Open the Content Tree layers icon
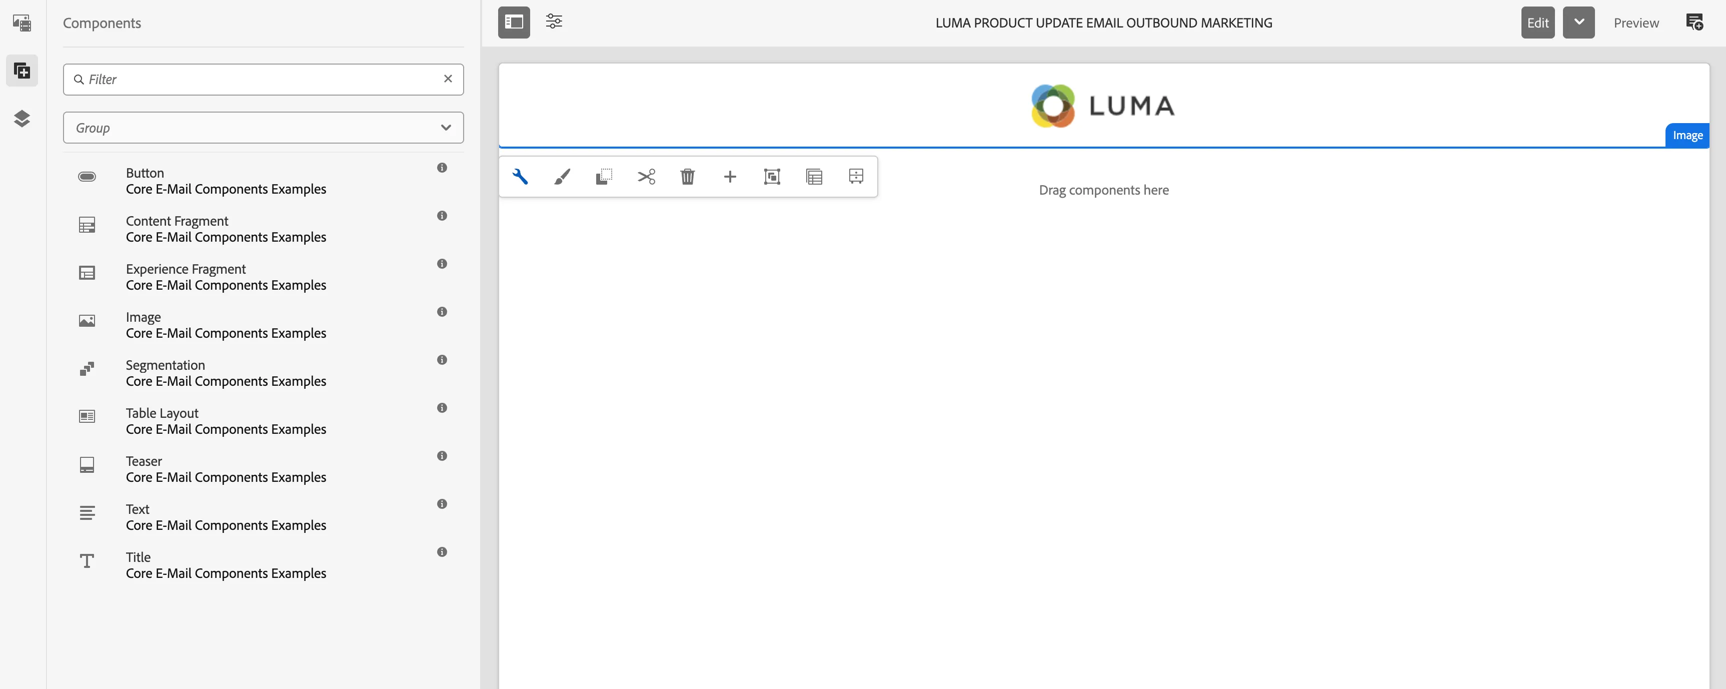The height and width of the screenshot is (689, 1726). [22, 119]
